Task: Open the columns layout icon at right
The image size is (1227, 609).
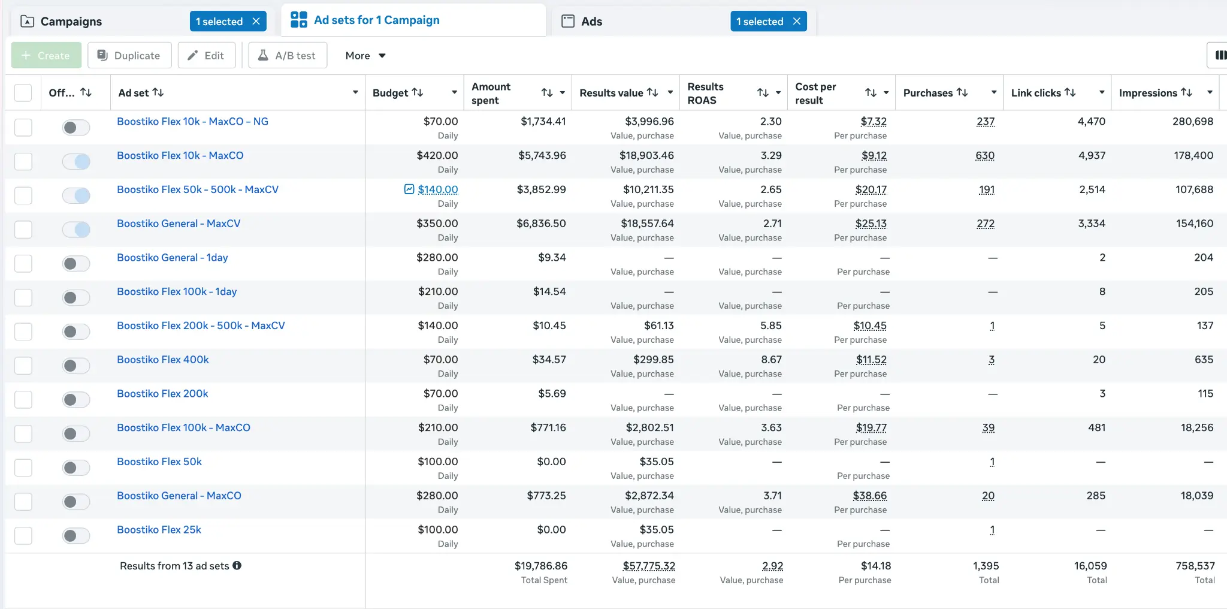Action: click(1220, 56)
